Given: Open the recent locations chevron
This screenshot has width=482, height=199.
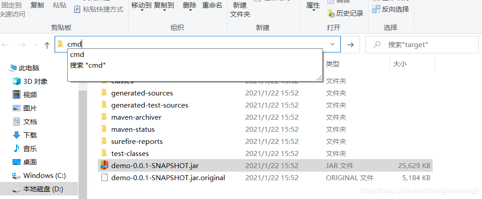Looking at the screenshot, I should (x=35, y=45).
